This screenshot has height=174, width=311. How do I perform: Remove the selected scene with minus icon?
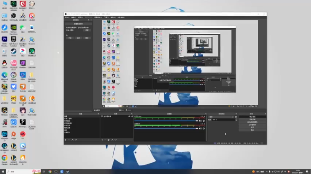tap(69, 140)
